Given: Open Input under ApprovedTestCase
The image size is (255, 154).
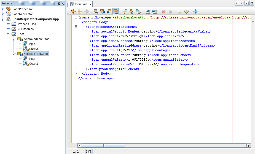Looking at the screenshot, I should tap(32, 44).
